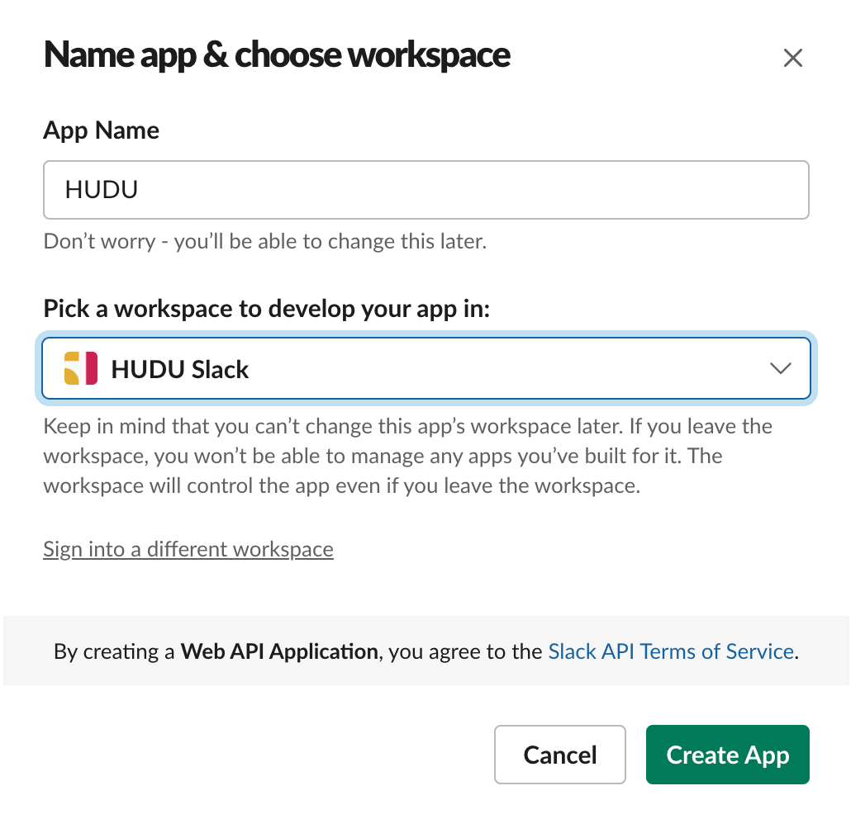
Task: Open Sign into a different workspace link
Action: tap(188, 549)
